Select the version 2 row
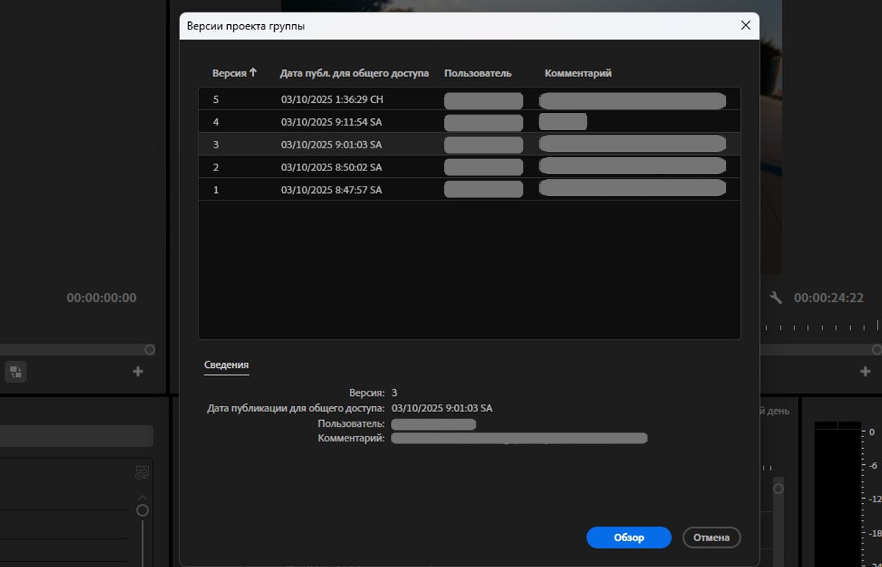882x567 pixels. [469, 167]
